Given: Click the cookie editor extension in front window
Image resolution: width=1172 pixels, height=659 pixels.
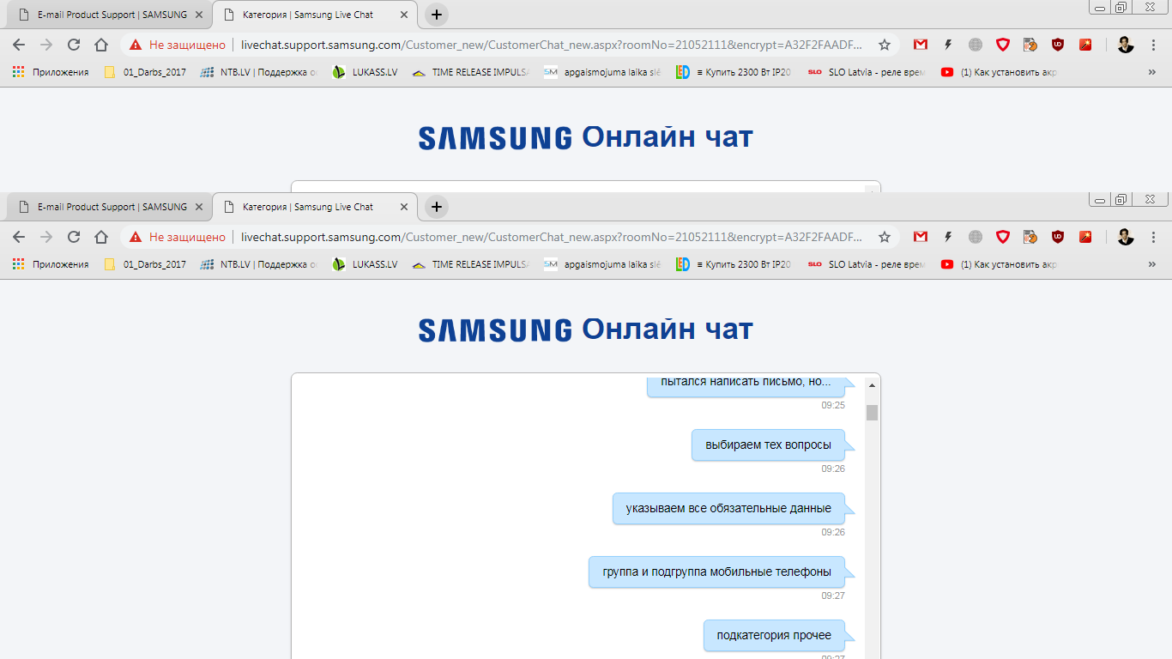Looking at the screenshot, I should pos(1030,237).
